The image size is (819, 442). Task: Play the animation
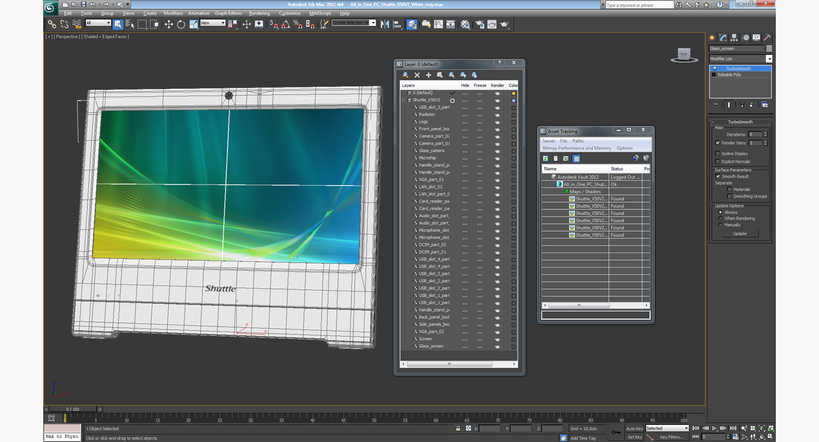click(x=714, y=428)
